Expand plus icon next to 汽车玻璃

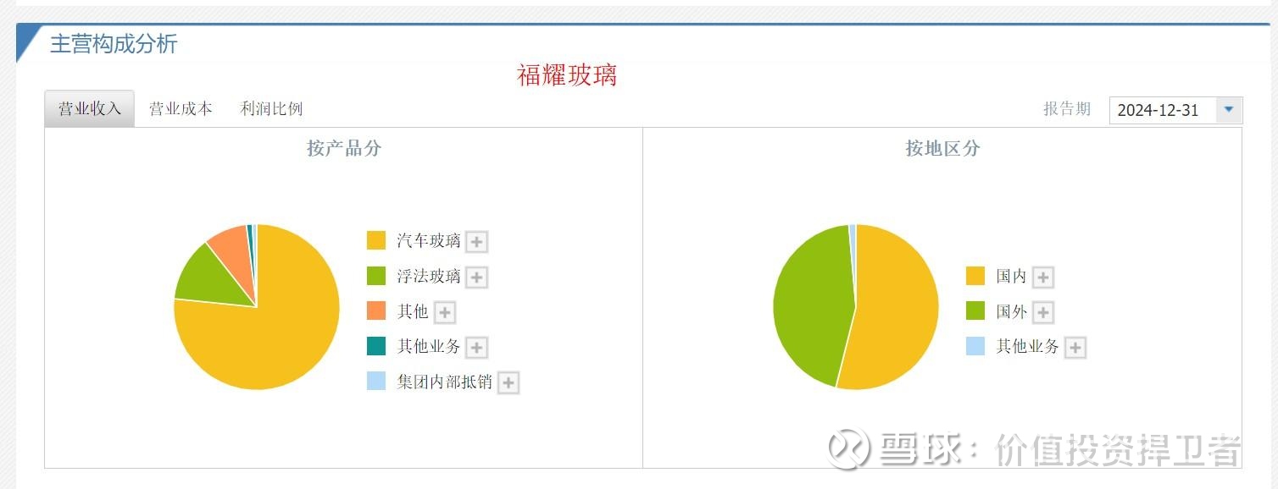(477, 242)
